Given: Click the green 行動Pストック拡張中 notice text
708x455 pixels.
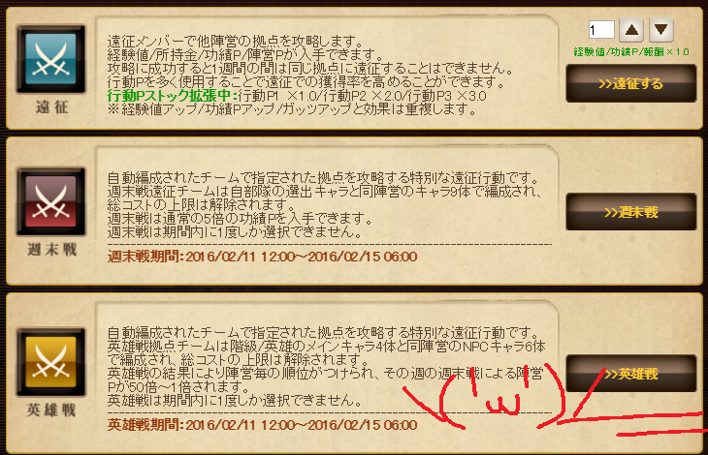Looking at the screenshot, I should 173,96.
